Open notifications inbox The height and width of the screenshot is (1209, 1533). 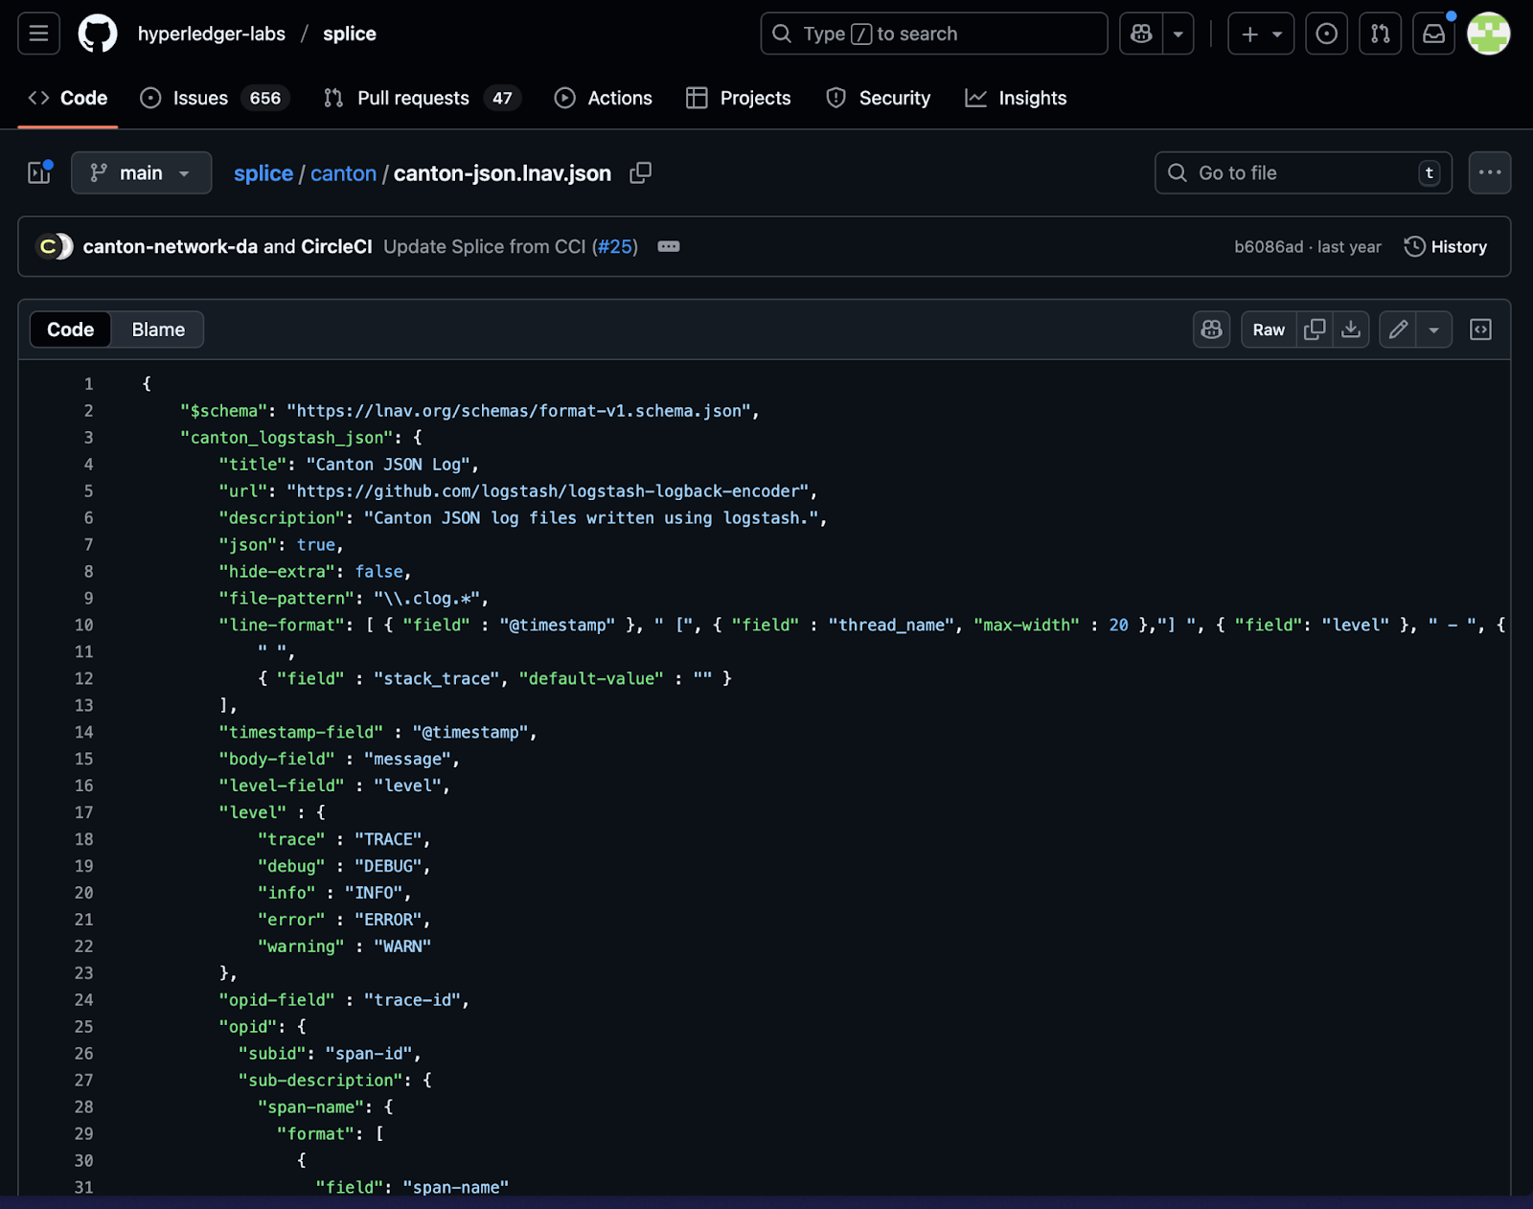(1433, 33)
